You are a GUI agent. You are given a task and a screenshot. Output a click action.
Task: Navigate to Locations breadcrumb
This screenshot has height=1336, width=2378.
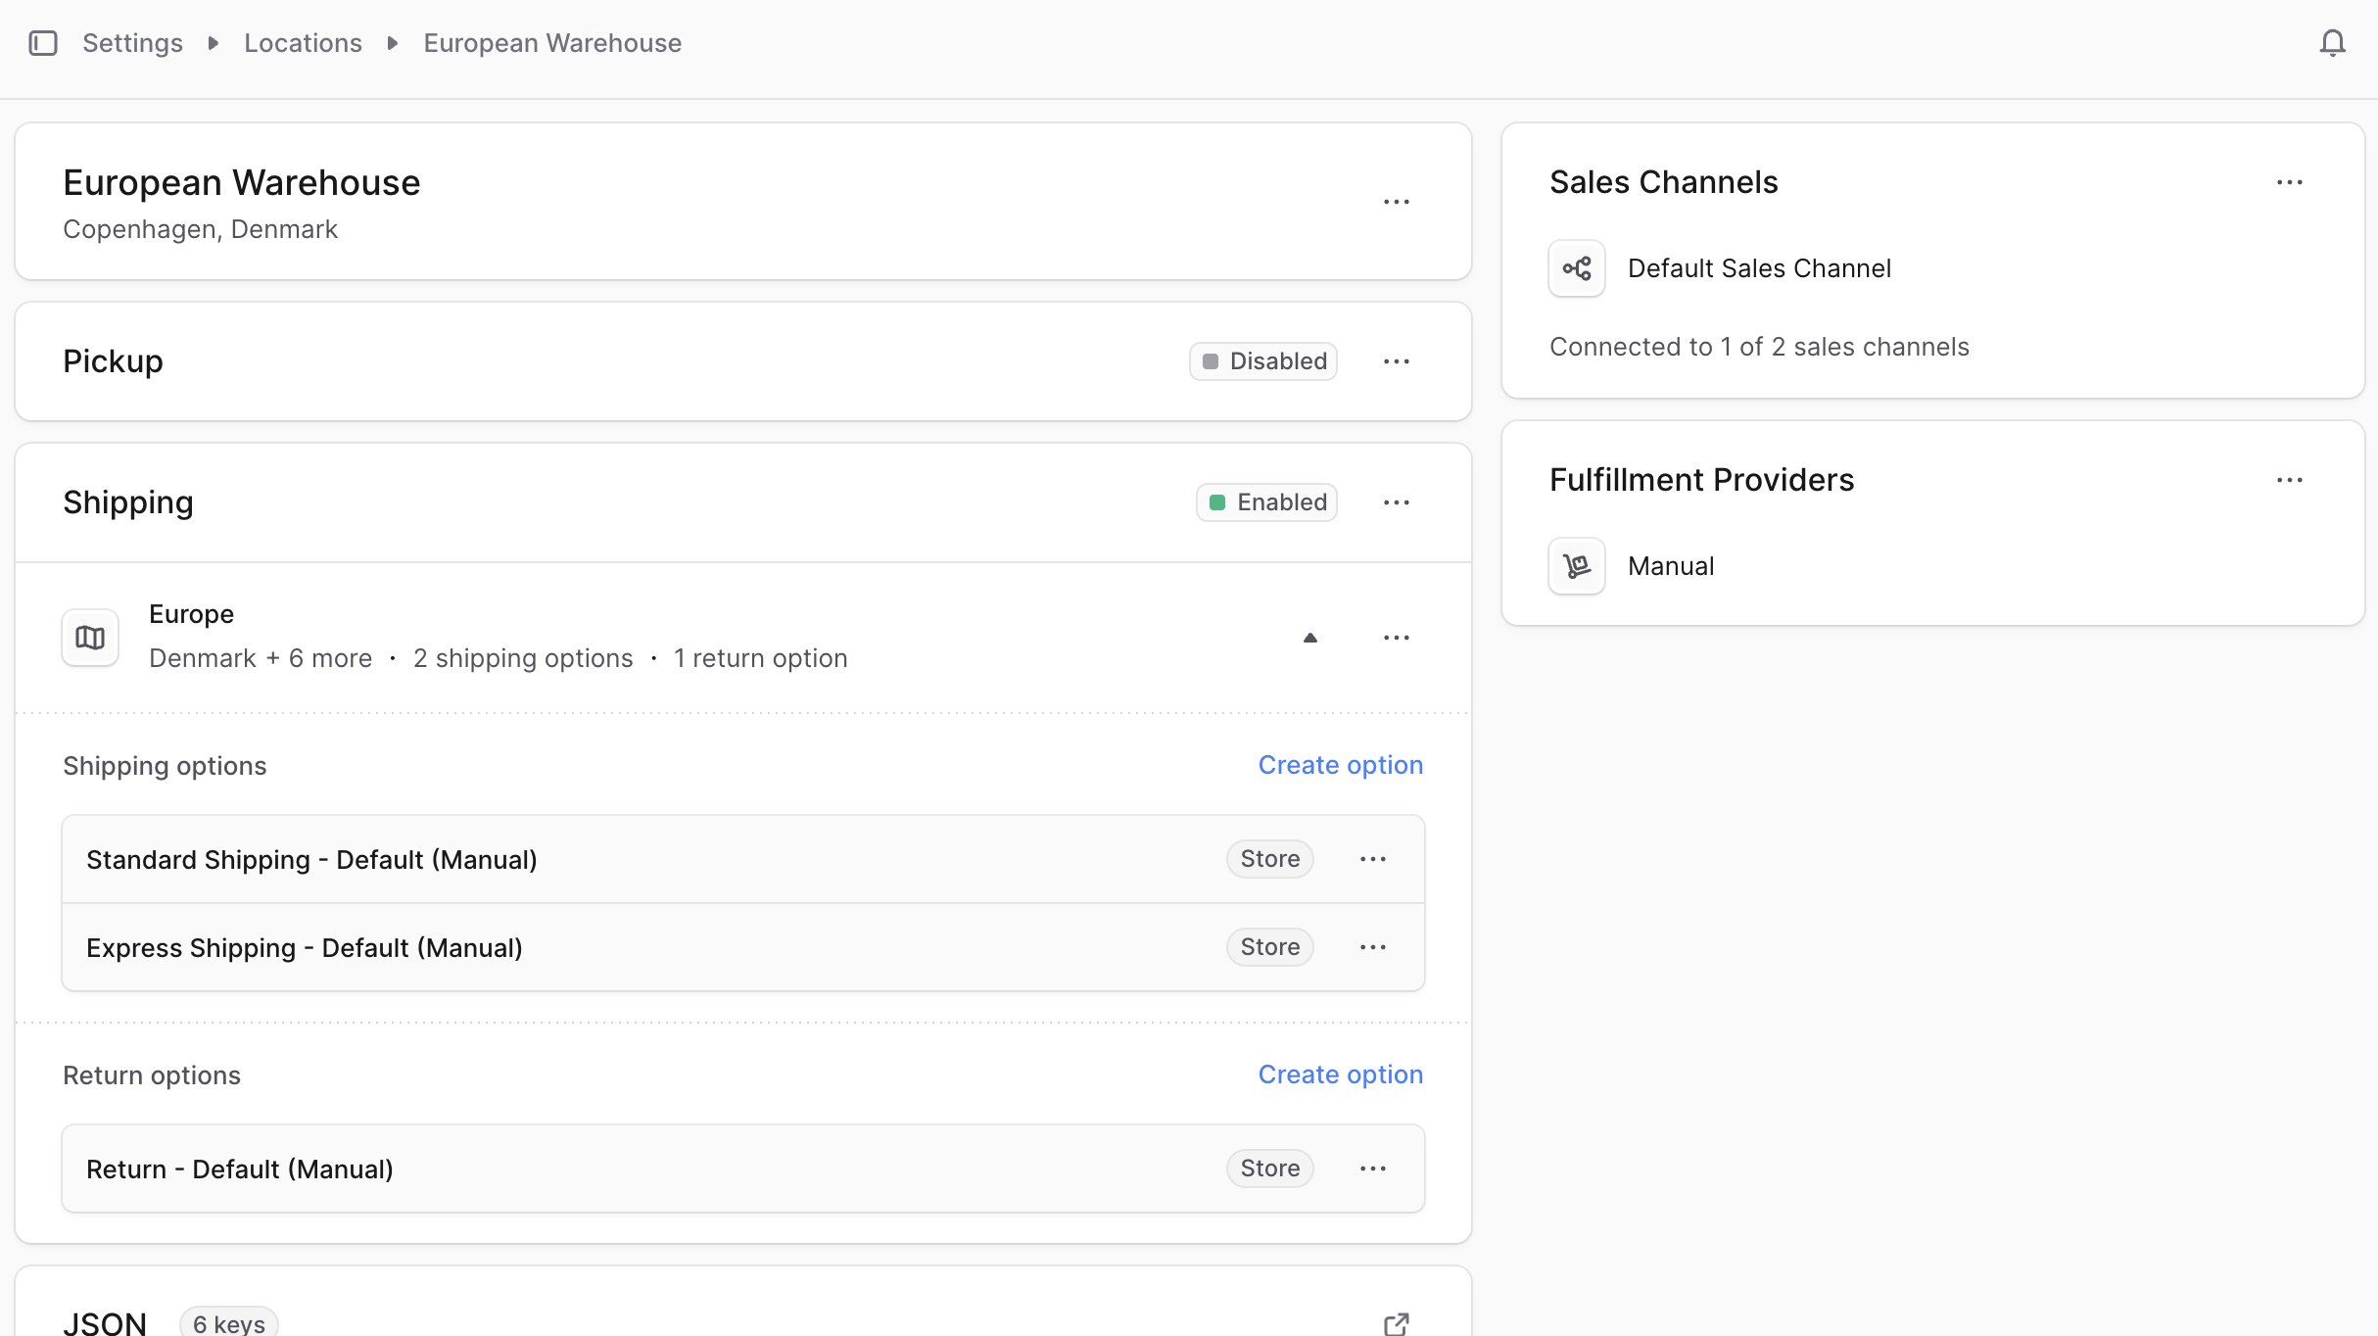click(x=303, y=43)
